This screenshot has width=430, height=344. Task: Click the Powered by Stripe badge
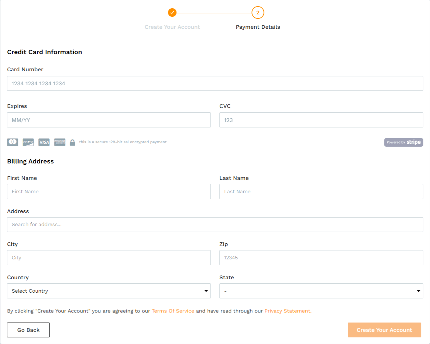[404, 142]
